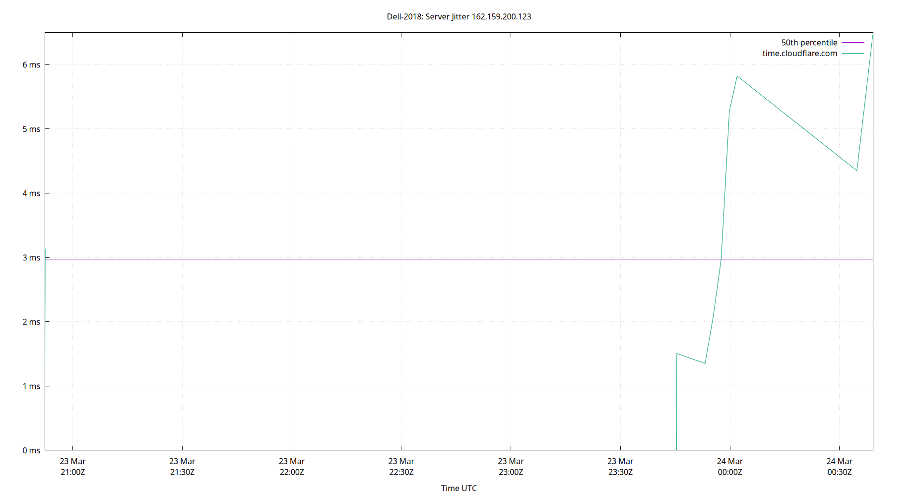Click the 6 ms y-axis label
The image size is (918, 496).
(30, 64)
